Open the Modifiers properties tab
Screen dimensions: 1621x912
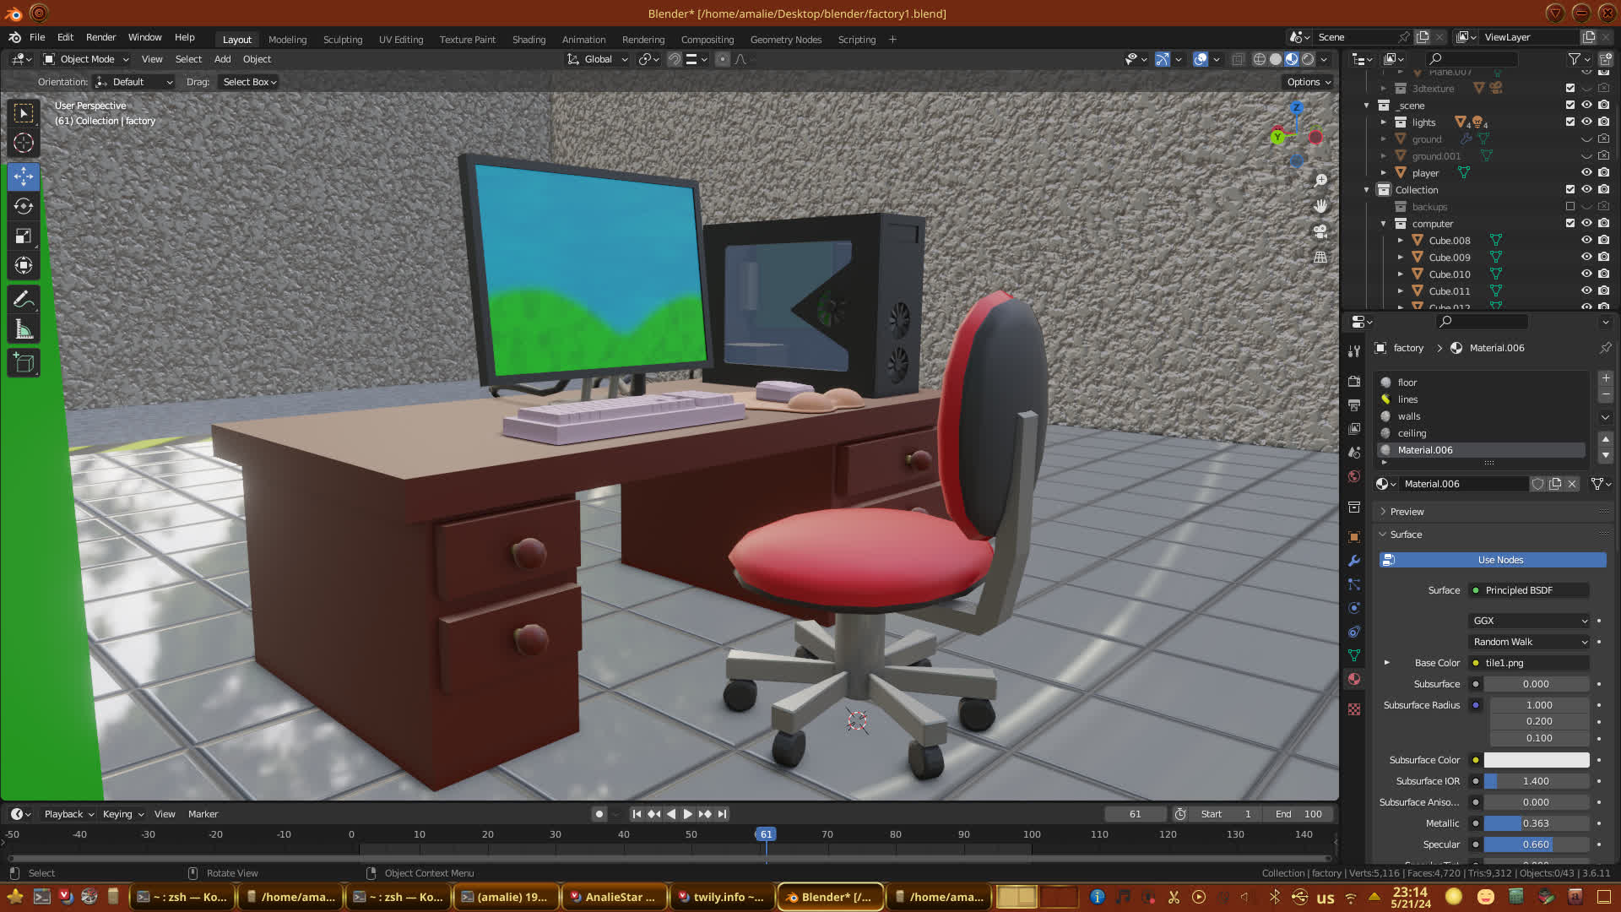coord(1354,561)
